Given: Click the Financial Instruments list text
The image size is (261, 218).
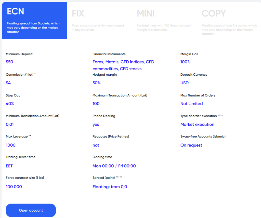Looking at the screenshot, I should coord(123,65).
